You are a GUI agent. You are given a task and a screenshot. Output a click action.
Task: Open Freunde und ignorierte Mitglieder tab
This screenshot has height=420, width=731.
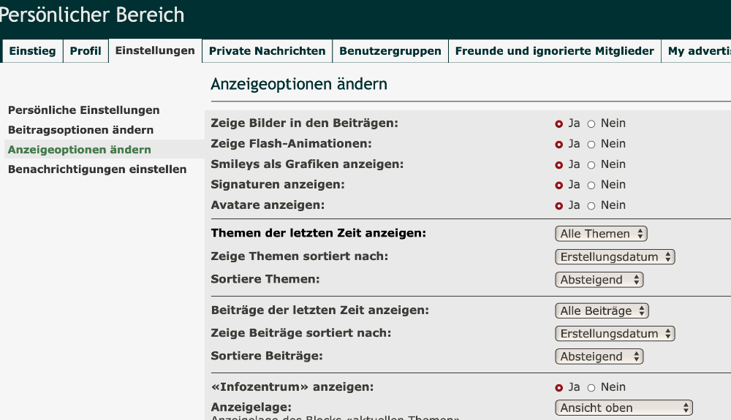point(554,51)
